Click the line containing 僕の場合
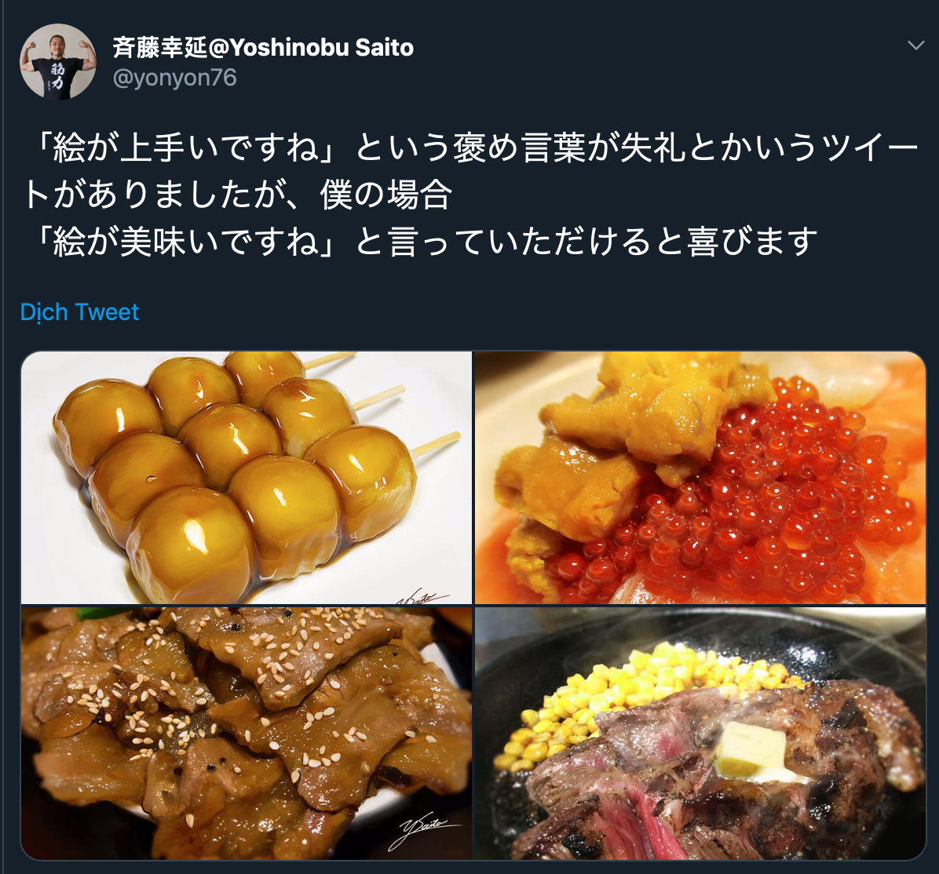Screen dimensions: 939x874 [x=237, y=195]
